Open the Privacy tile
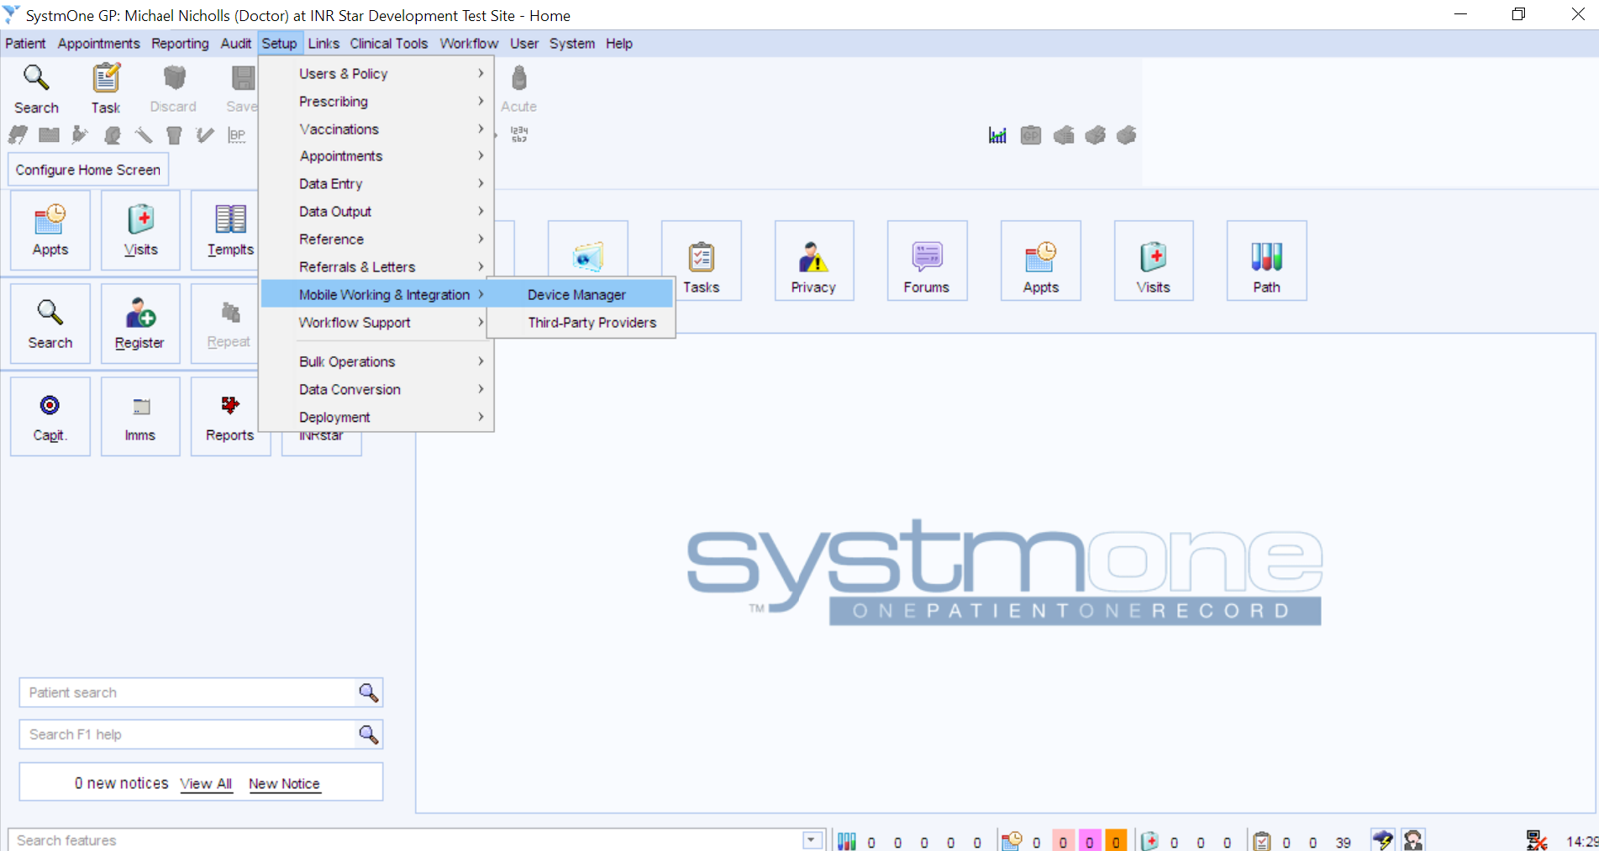Viewport: 1599px width, 851px height. point(813,261)
